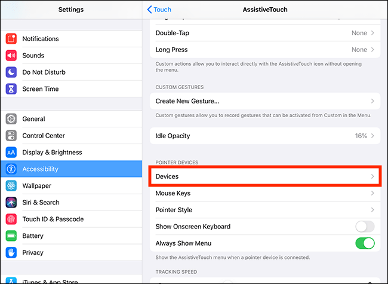Open Screen Time hourglass icon
This screenshot has height=284, width=388.
(x=11, y=89)
